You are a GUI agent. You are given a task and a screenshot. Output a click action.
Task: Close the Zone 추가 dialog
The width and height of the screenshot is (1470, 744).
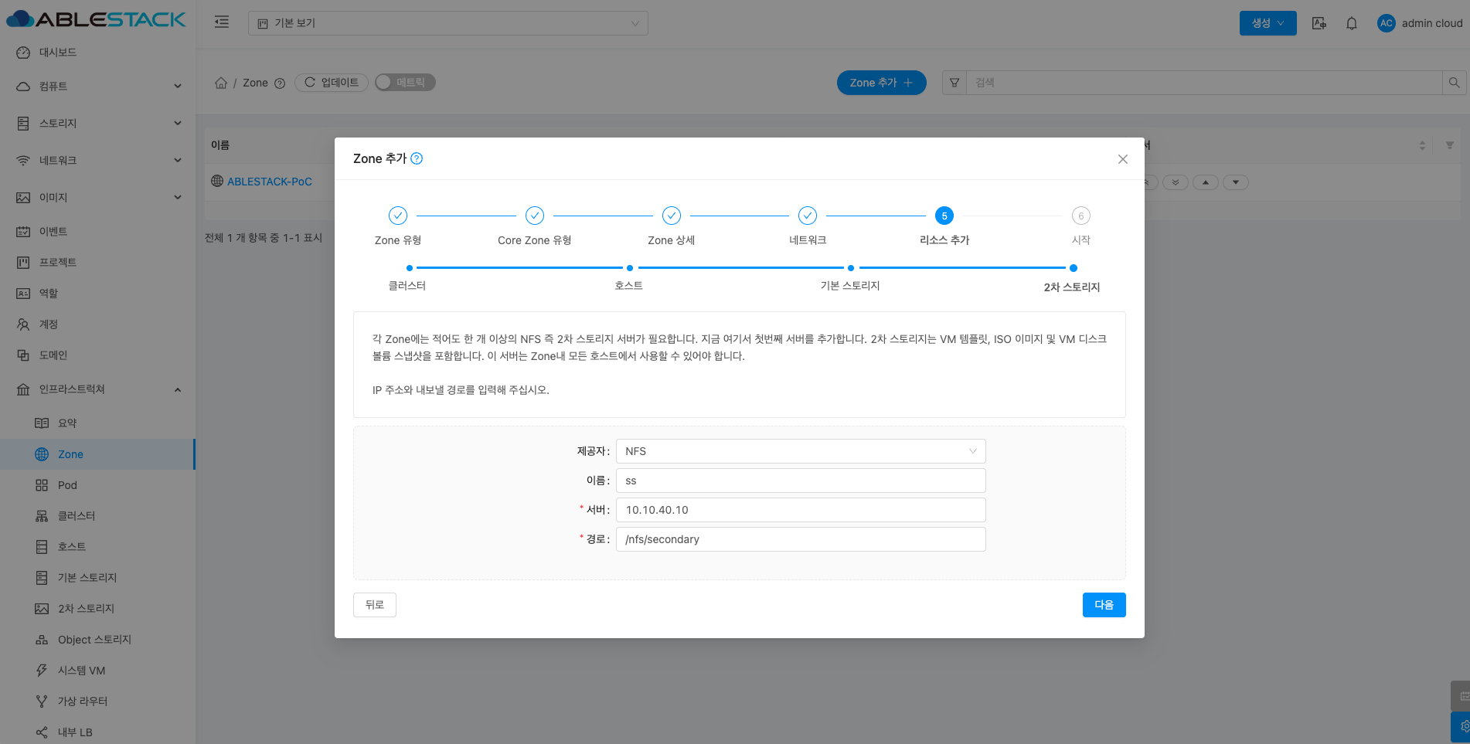click(1123, 159)
